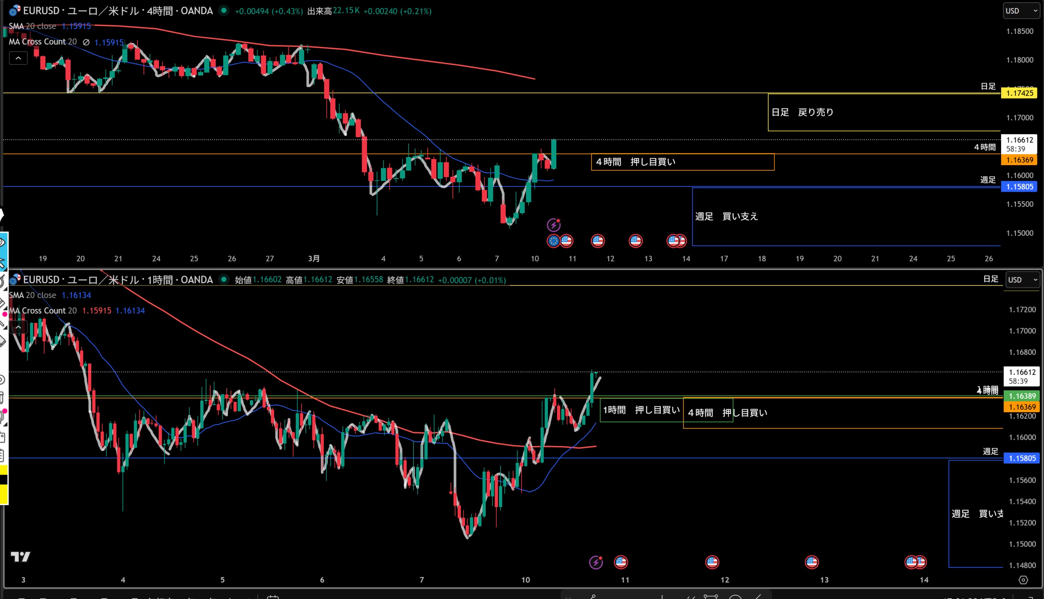The image size is (1044, 599).
Task: Click the TradingView logo in lower chart
Action: (x=20, y=557)
